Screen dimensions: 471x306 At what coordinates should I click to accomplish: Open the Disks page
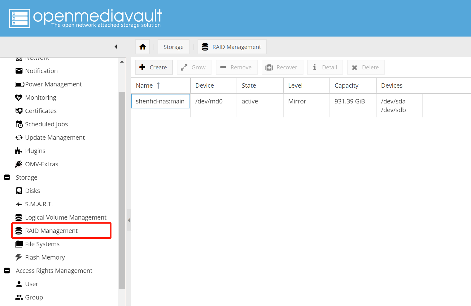tap(33, 191)
